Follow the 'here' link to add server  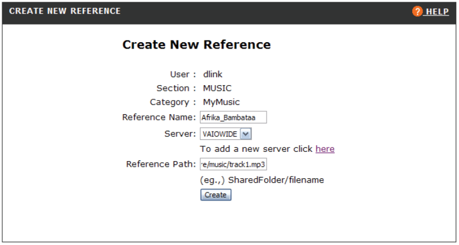tap(325, 149)
